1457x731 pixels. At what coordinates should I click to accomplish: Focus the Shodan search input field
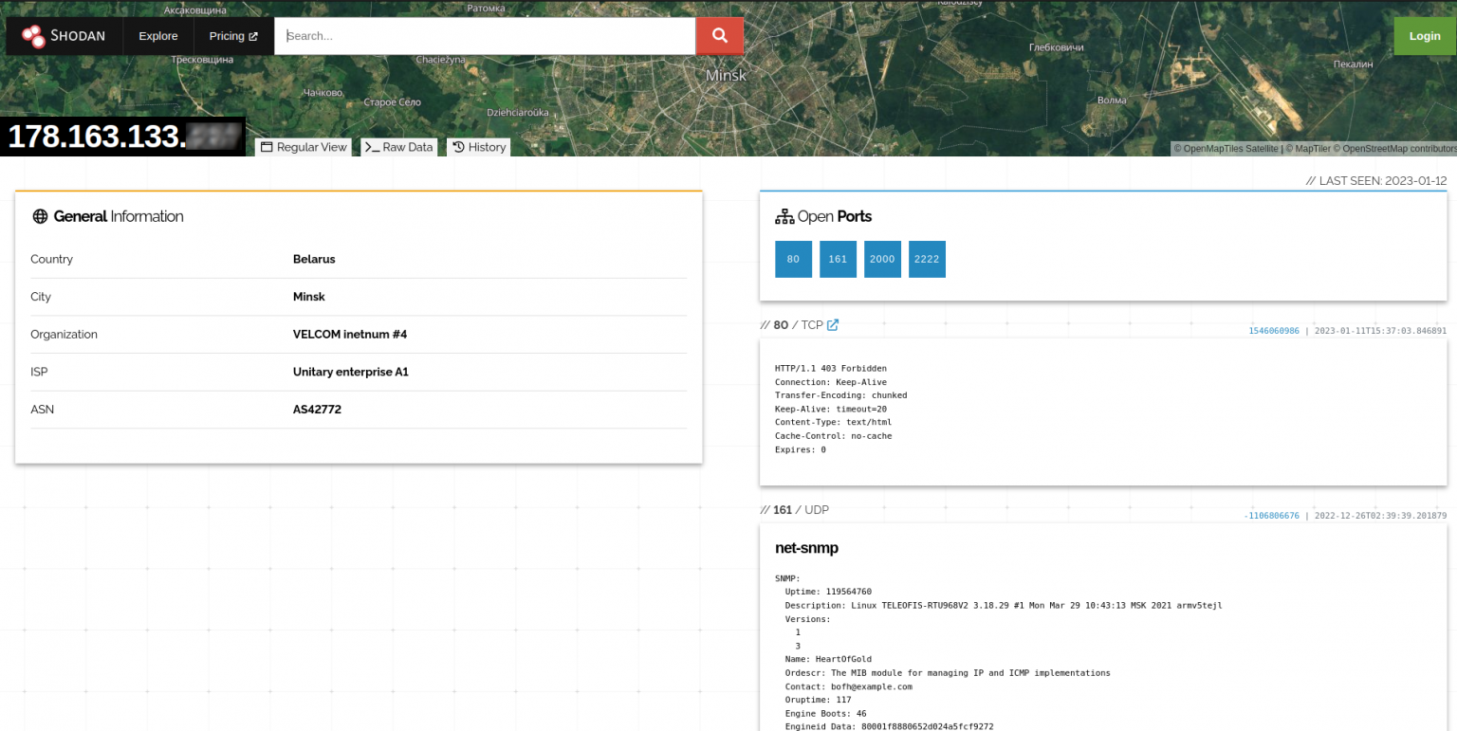(485, 36)
